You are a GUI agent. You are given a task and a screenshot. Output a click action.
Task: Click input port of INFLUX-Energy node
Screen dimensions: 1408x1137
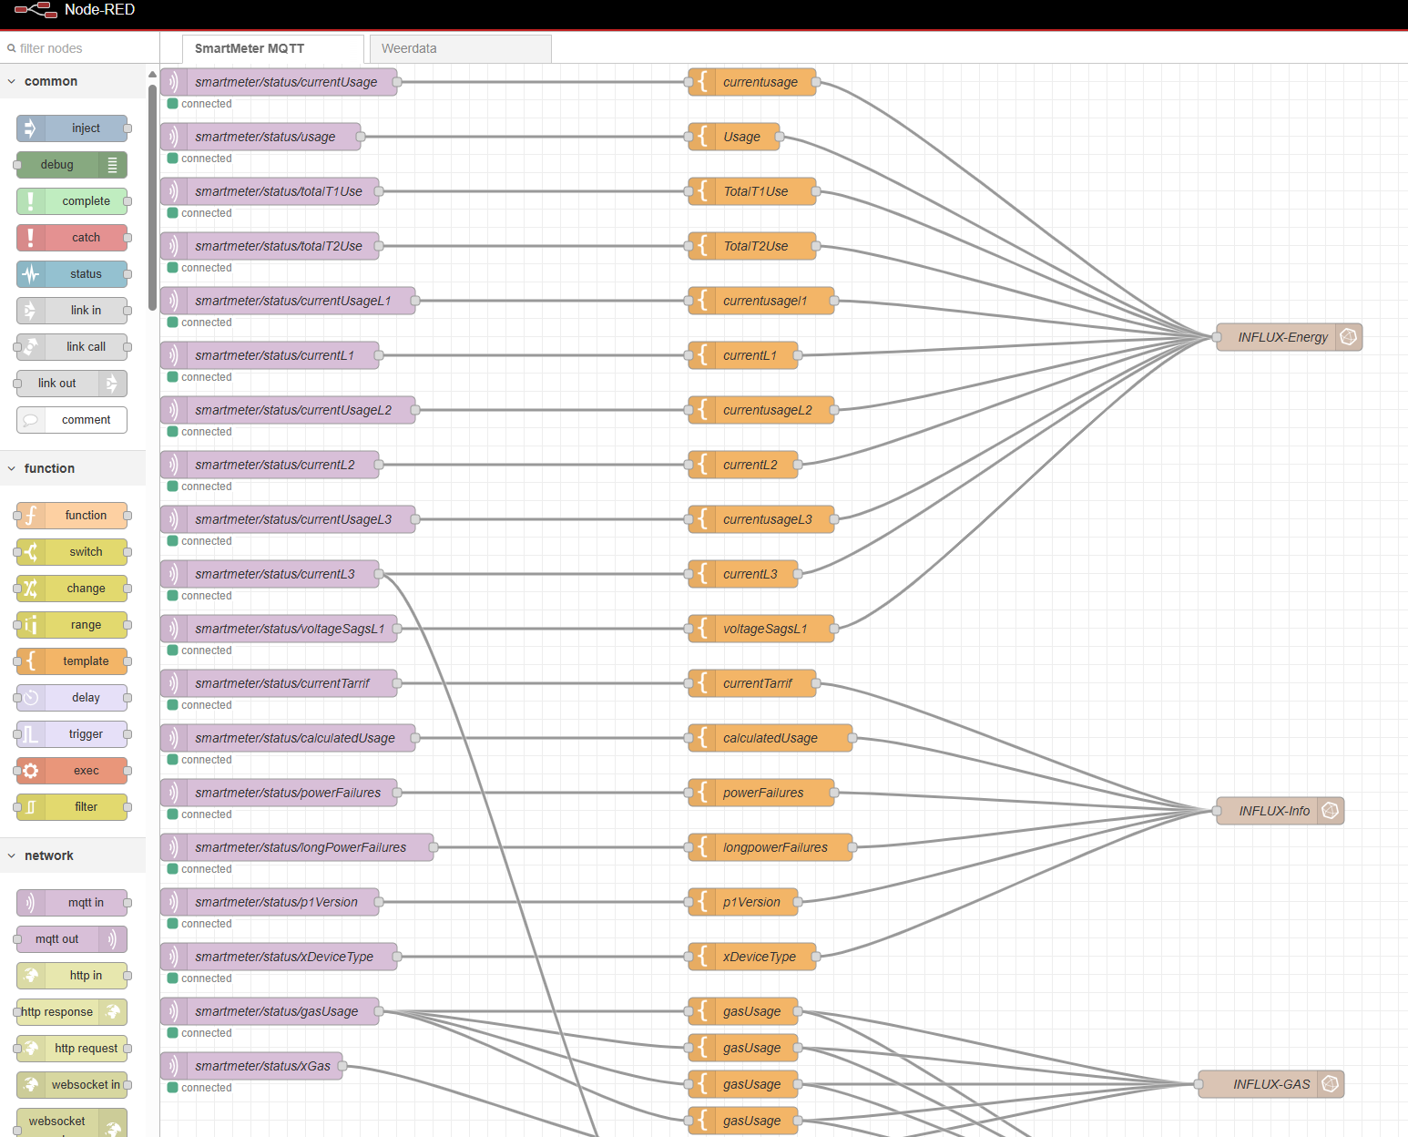(x=1217, y=337)
